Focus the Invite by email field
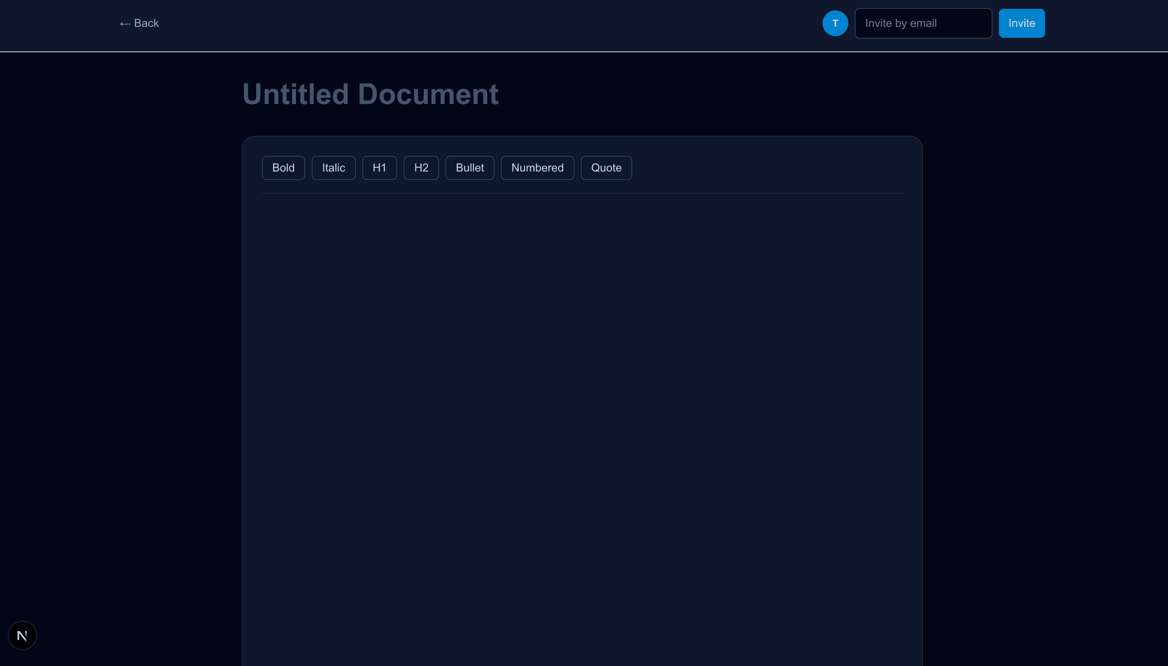Viewport: 1168px width, 666px height. 923,23
